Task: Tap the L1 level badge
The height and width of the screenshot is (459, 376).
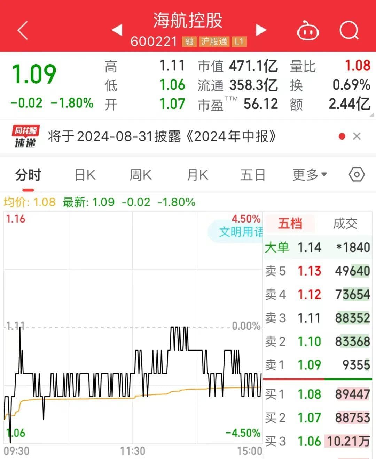Action: click(239, 42)
